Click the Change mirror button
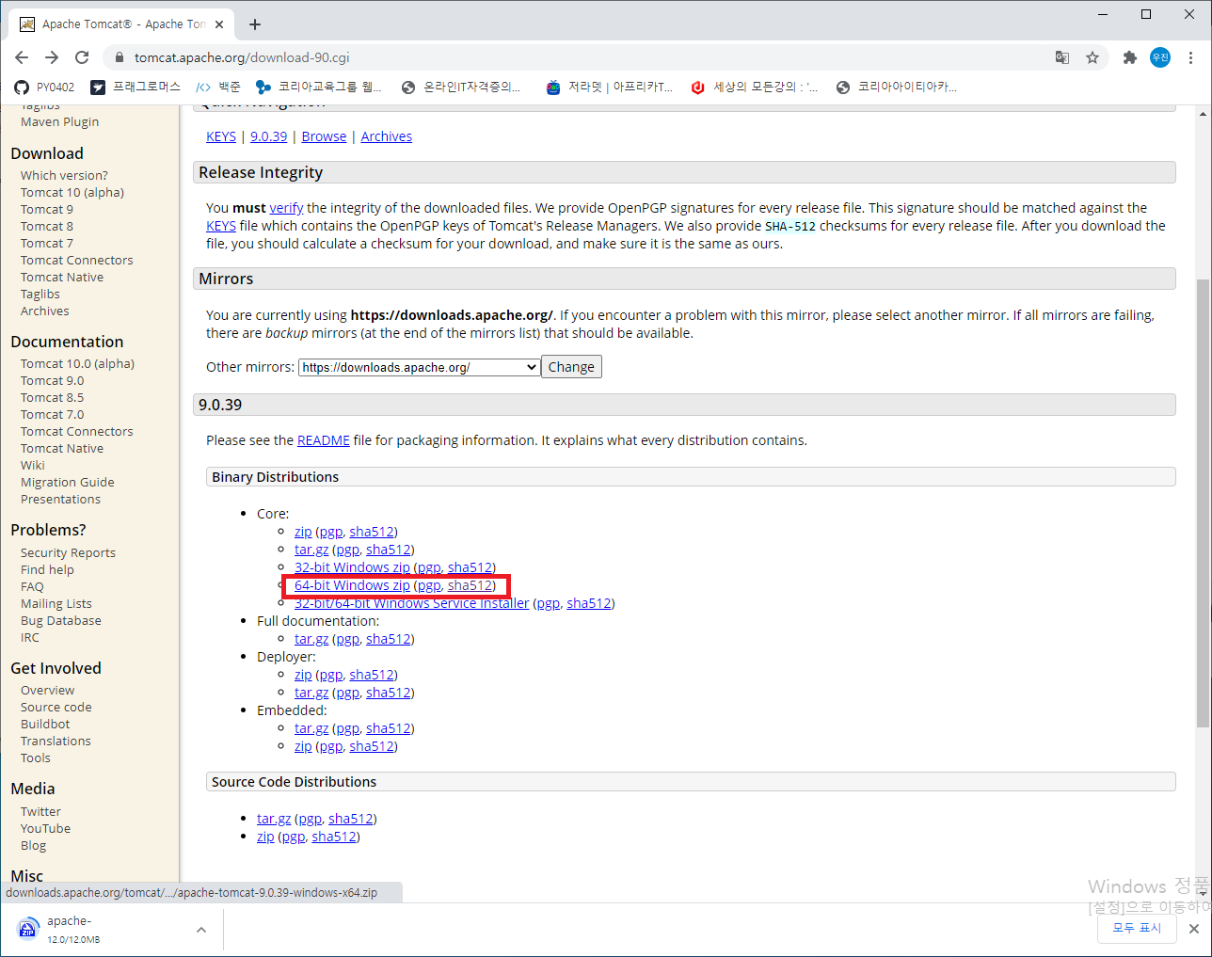The height and width of the screenshot is (957, 1212). point(571,367)
